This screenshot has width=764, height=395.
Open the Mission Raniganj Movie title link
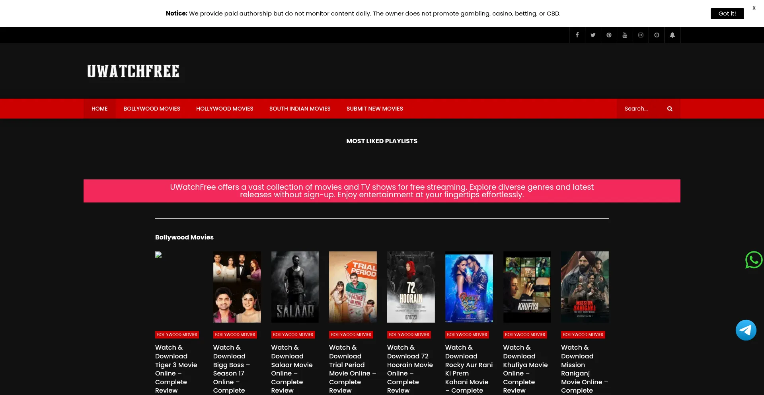point(585,369)
